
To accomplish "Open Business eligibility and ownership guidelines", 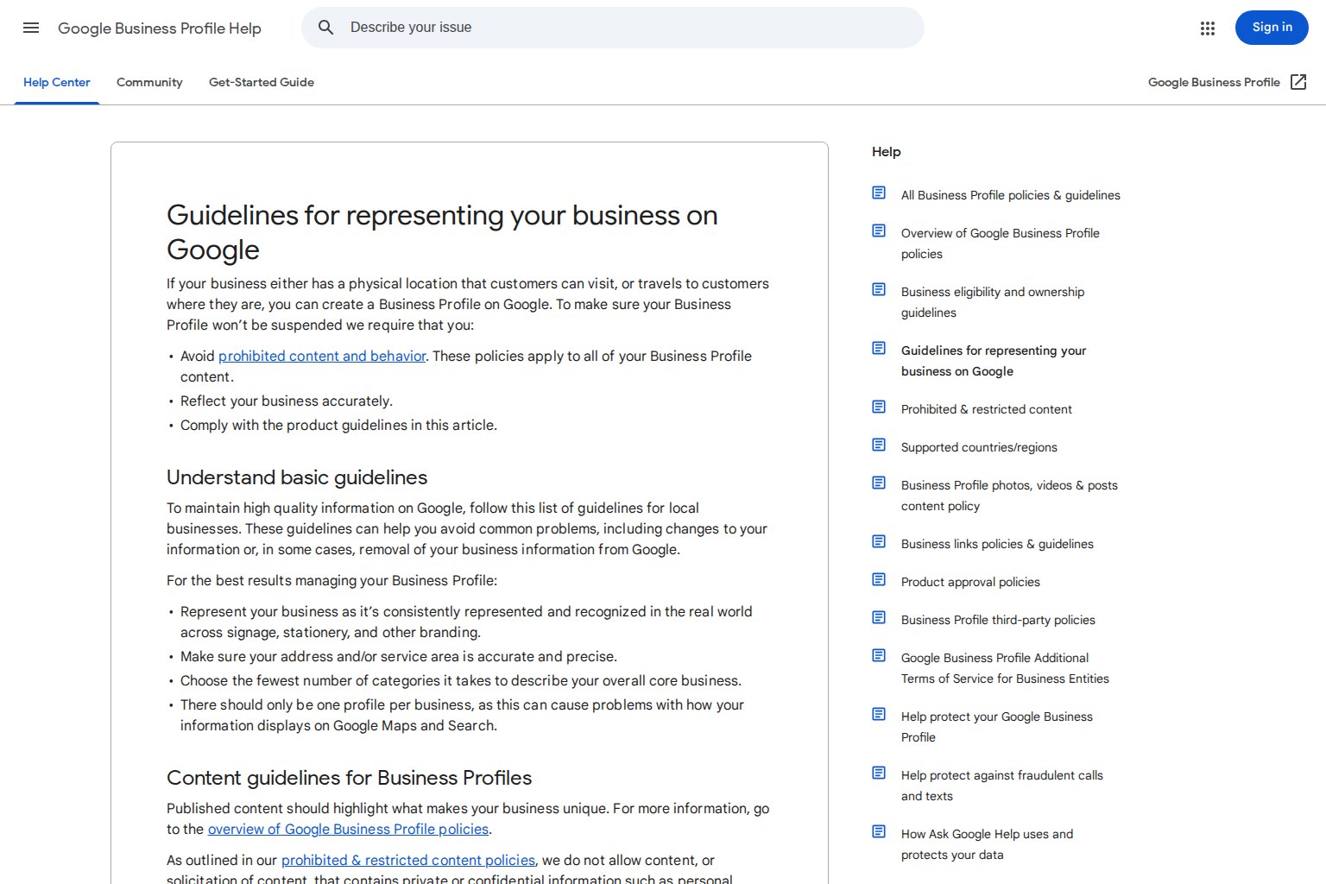I will coord(993,302).
